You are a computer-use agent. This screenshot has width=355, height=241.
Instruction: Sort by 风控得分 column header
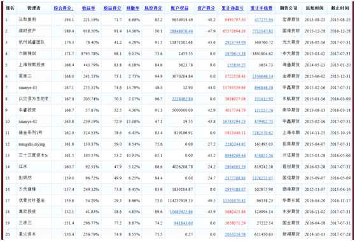[x=153, y=8]
